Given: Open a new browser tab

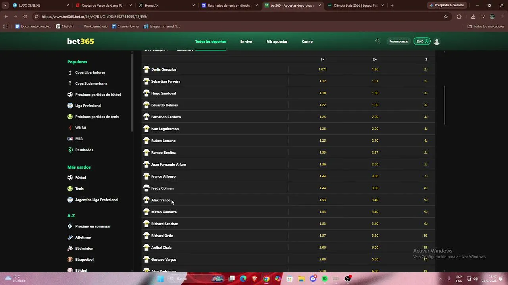Looking at the screenshot, I should (x=392, y=6).
